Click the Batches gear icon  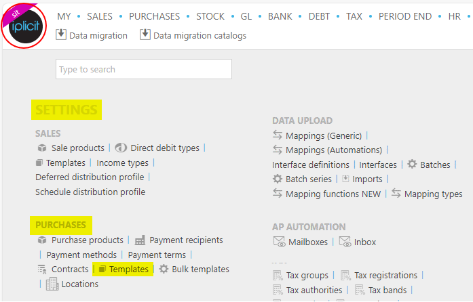[412, 164]
